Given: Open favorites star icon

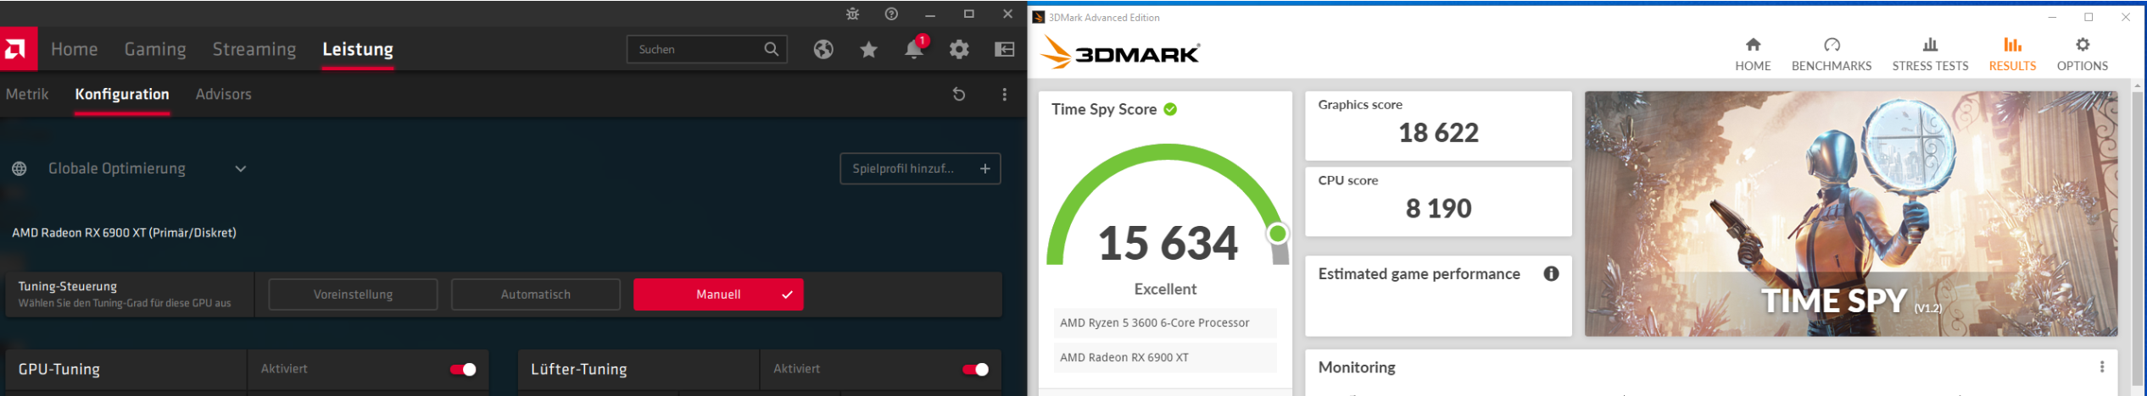Looking at the screenshot, I should tap(868, 49).
